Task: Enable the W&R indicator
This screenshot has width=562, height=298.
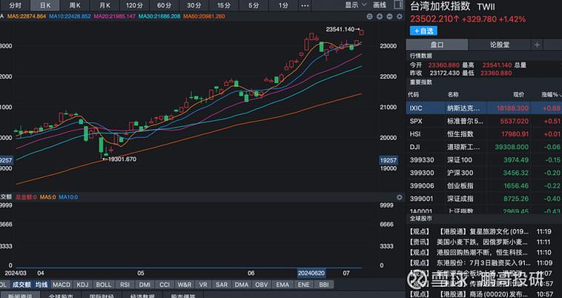Action: [185, 285]
